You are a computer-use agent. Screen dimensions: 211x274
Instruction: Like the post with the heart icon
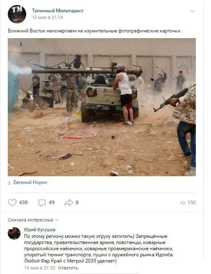[12, 203]
